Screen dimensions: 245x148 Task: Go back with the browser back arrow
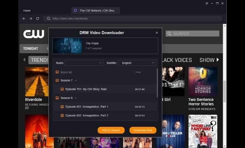click(x=24, y=18)
